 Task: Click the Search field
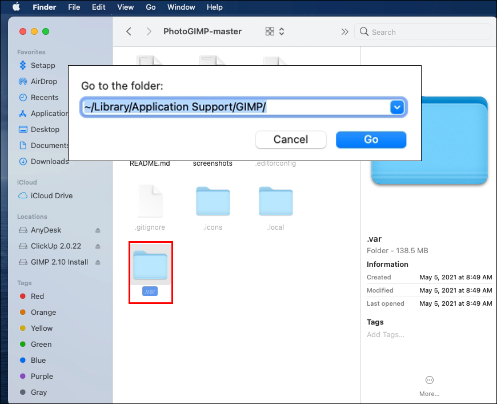pyautogui.click(x=423, y=31)
